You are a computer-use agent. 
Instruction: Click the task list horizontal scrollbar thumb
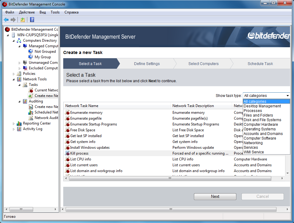(170, 179)
